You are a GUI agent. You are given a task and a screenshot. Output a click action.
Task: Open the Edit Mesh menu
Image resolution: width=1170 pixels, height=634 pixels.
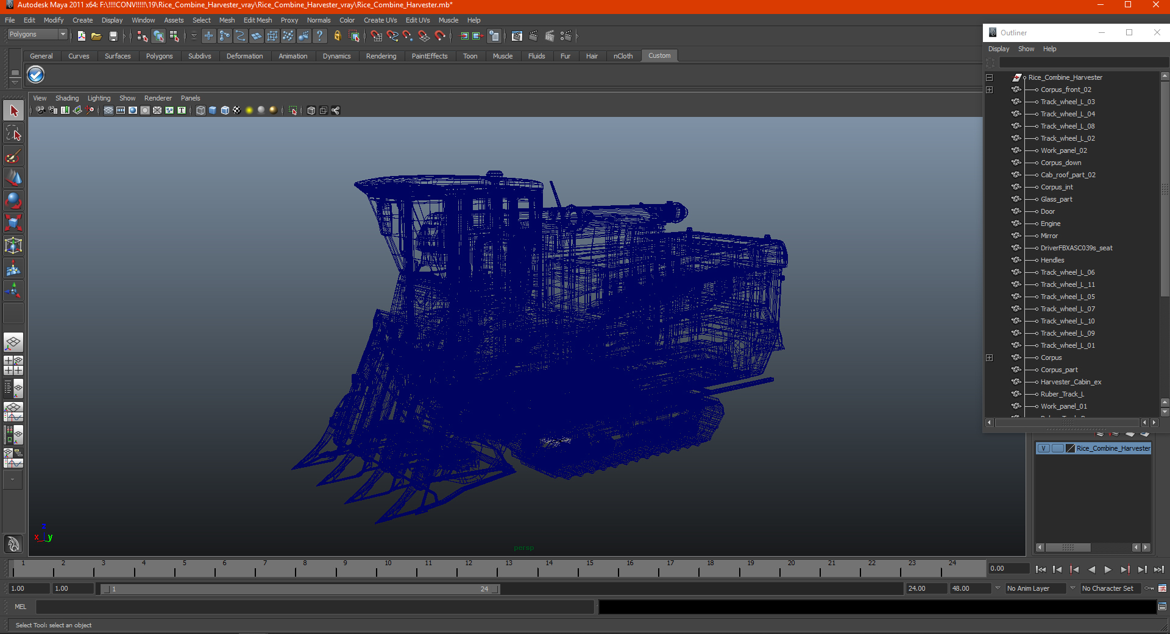click(258, 20)
